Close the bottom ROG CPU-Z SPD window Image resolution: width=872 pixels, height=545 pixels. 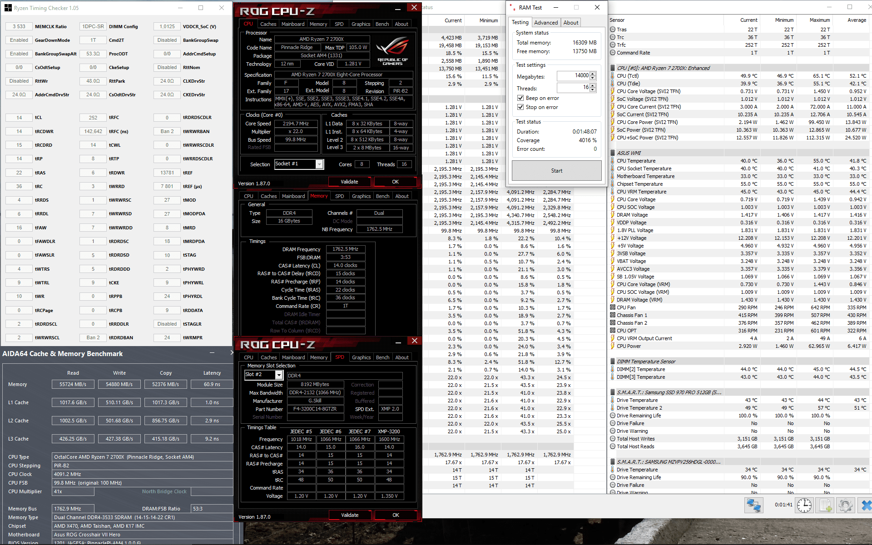coord(414,341)
